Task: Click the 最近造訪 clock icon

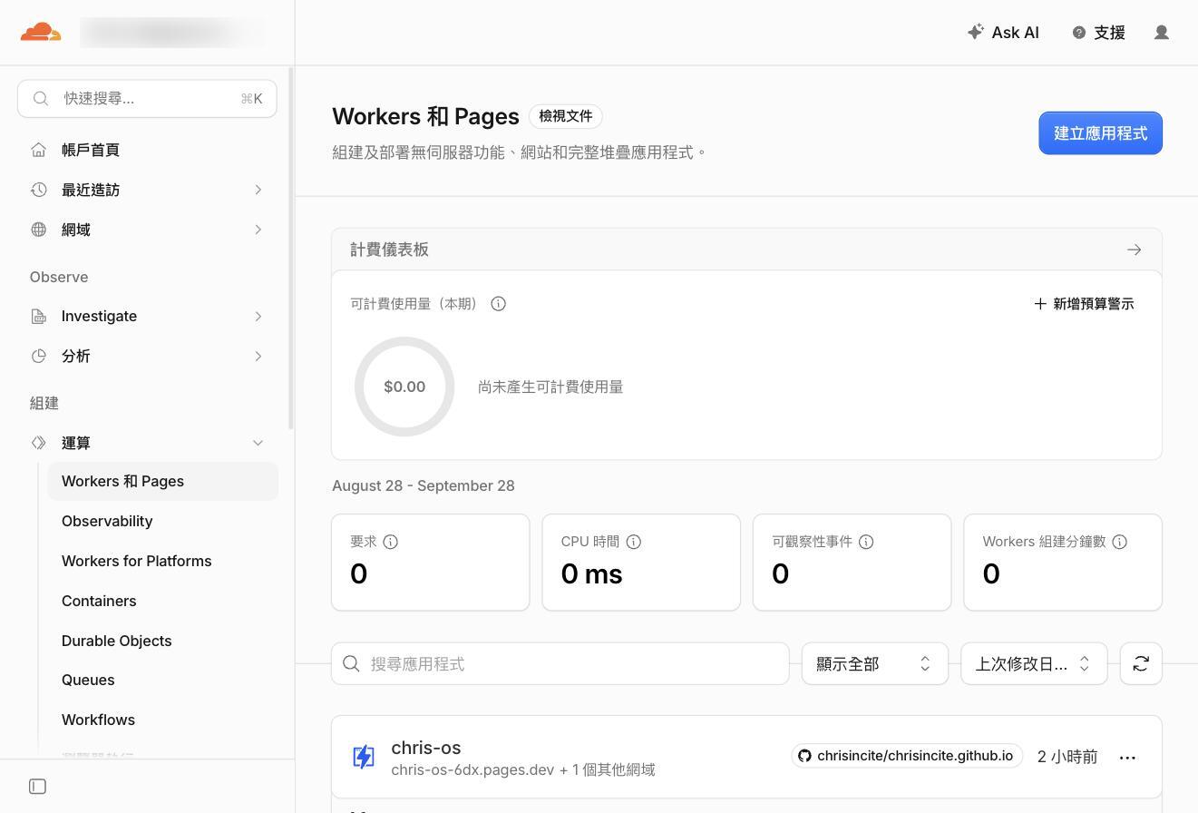Action: 38,190
